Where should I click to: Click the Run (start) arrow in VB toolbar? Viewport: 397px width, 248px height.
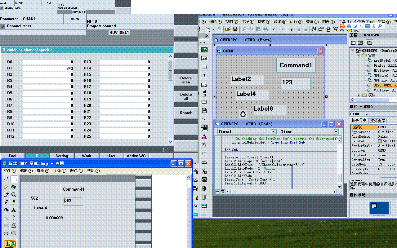tap(292, 29)
